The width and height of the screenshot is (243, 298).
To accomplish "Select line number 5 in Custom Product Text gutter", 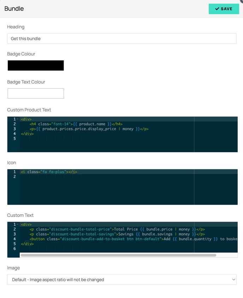I will tap(14, 138).
